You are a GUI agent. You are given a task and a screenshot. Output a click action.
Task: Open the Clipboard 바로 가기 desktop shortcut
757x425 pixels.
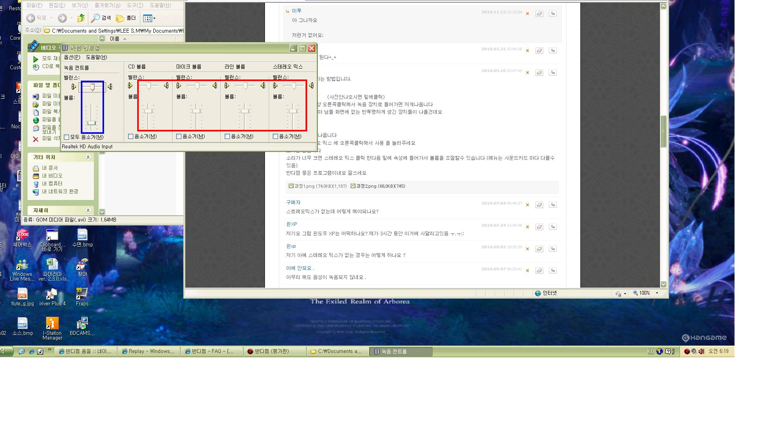point(52,240)
